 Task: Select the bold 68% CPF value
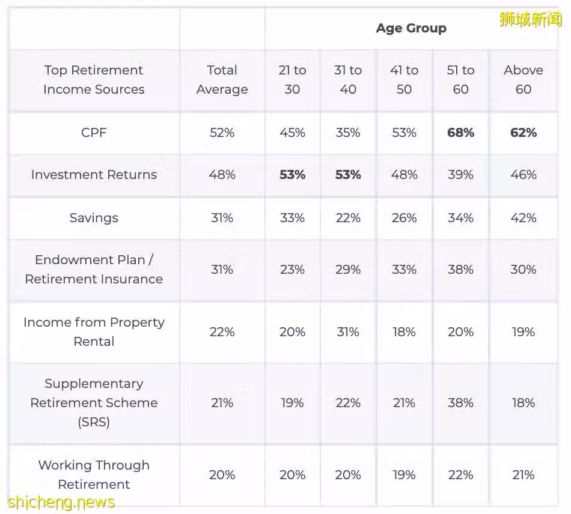pyautogui.click(x=460, y=133)
